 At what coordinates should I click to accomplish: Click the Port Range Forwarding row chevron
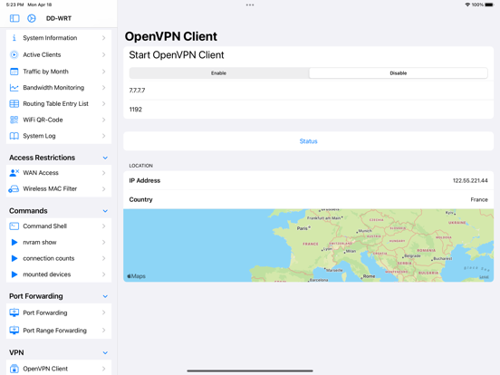pyautogui.click(x=103, y=331)
